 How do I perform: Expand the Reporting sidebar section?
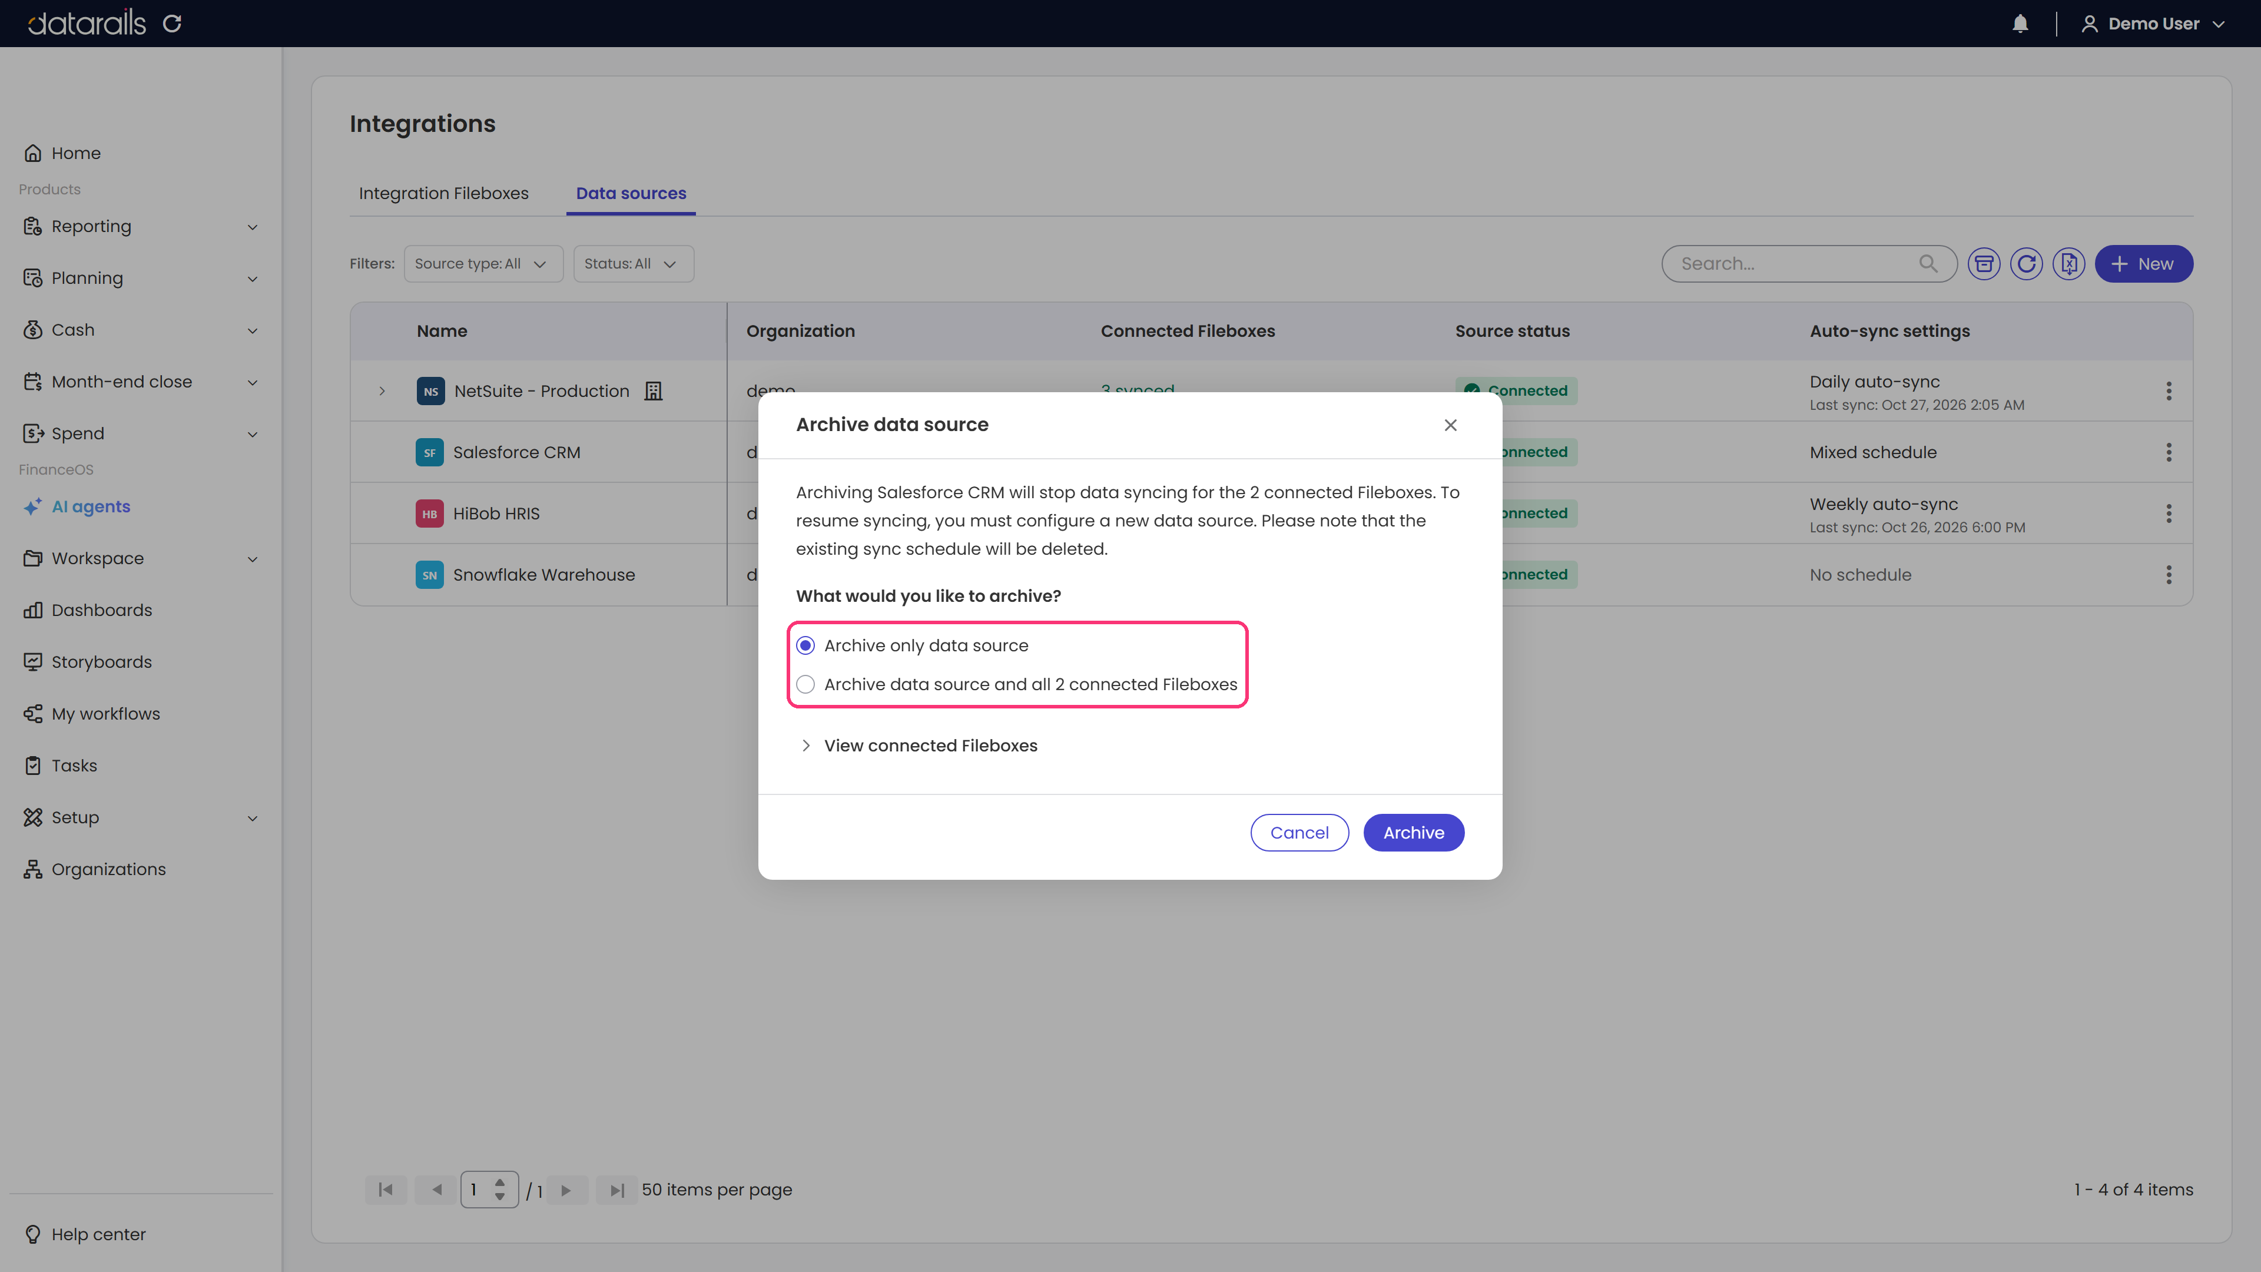pos(141,227)
